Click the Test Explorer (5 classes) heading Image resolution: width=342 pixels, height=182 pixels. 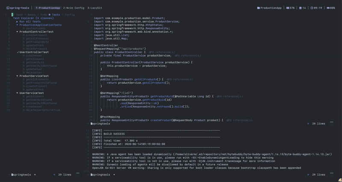(x=33, y=18)
